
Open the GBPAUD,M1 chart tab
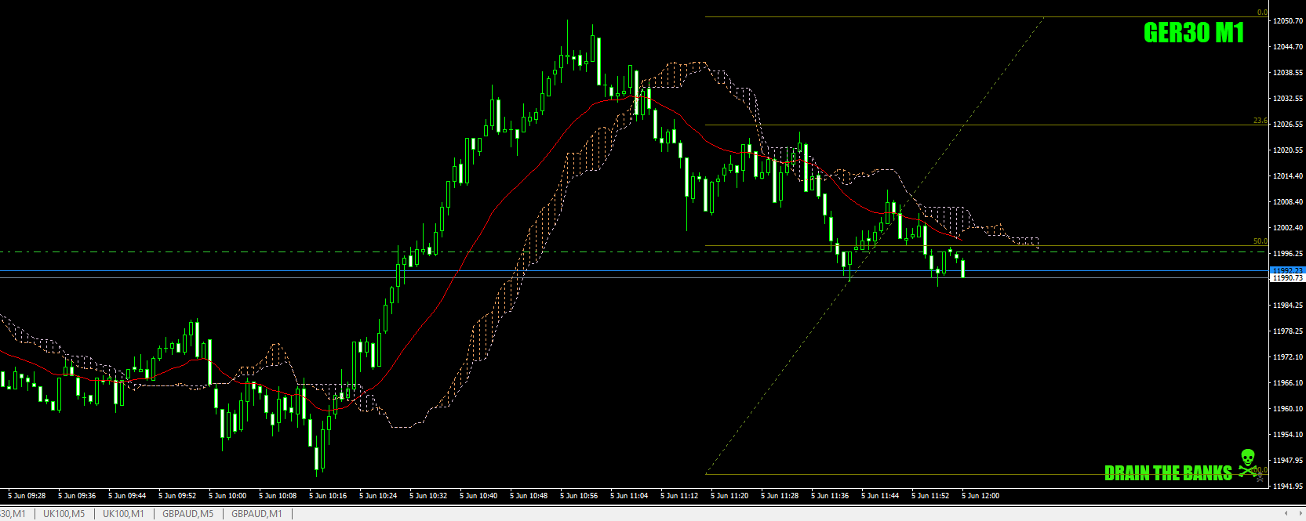256,514
